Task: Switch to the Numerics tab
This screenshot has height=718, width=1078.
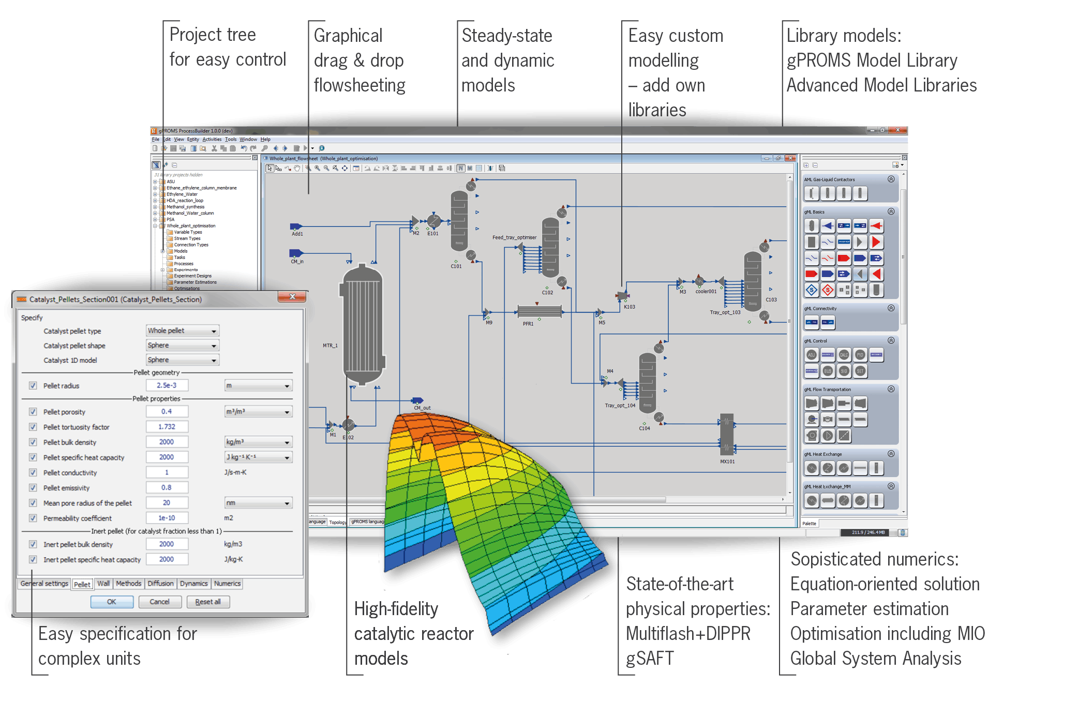Action: click(227, 584)
